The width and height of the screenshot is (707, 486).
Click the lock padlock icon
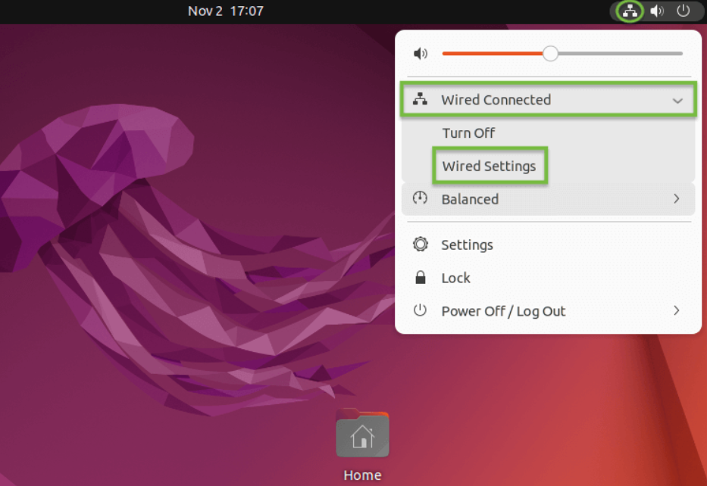click(420, 277)
